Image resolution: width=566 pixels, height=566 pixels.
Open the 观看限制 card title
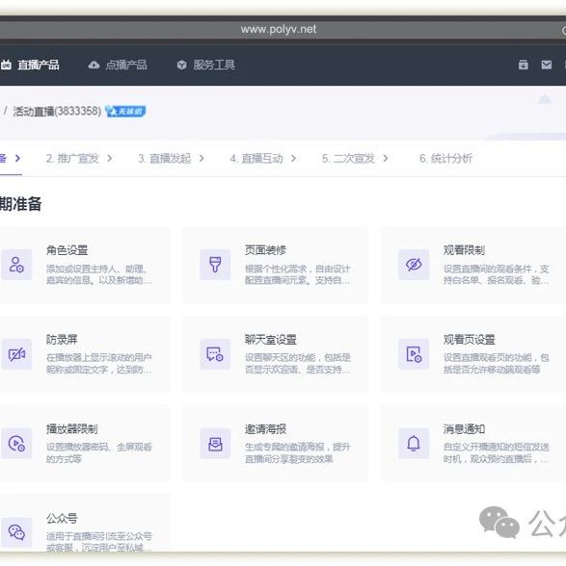click(464, 250)
